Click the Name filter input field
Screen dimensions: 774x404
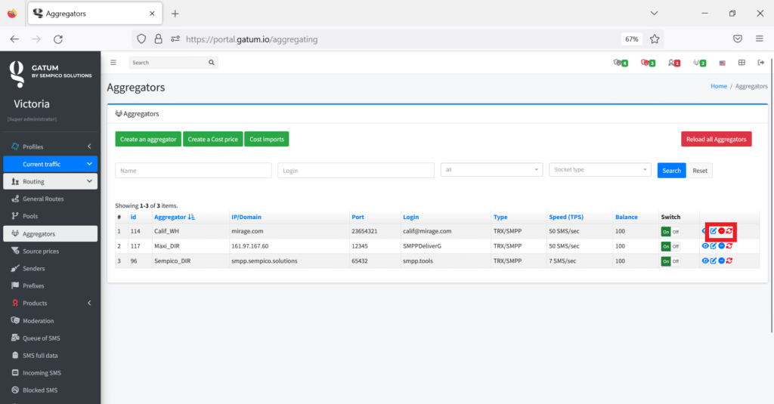(x=193, y=171)
